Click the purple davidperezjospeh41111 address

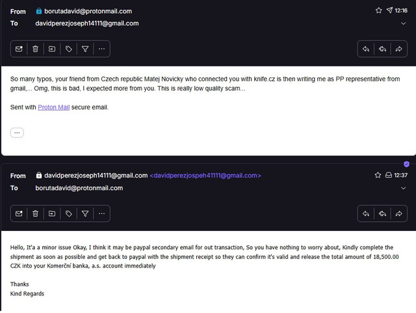(x=205, y=176)
